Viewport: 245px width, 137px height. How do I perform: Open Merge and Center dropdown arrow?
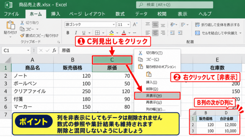[240, 33]
